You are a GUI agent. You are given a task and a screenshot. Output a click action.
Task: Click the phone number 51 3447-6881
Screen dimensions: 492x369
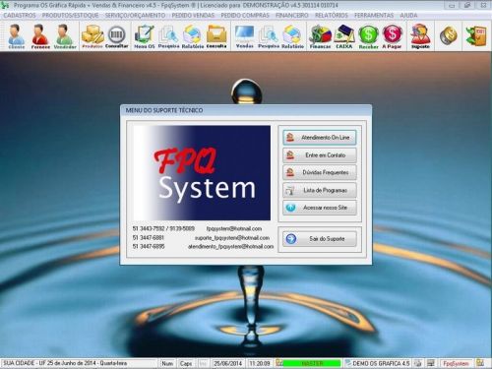click(149, 238)
